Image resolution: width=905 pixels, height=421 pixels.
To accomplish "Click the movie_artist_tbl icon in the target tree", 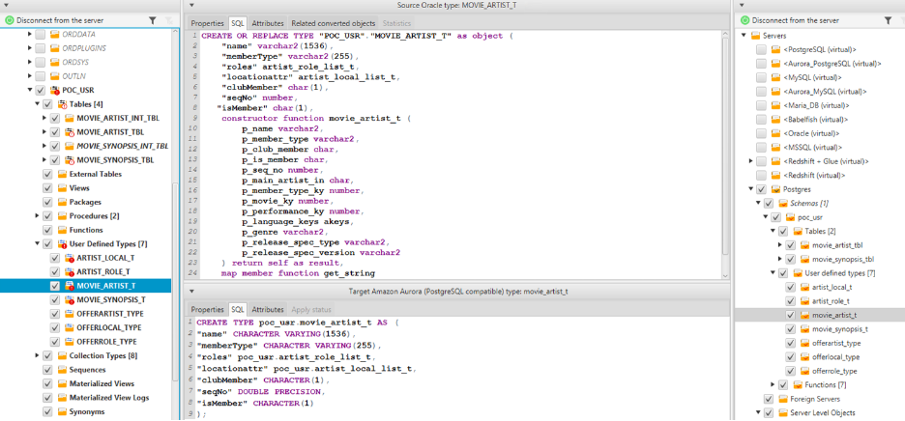I will (805, 245).
